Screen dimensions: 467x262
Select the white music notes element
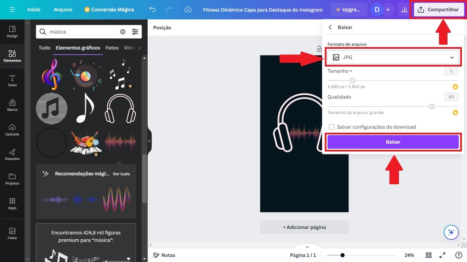click(x=120, y=74)
